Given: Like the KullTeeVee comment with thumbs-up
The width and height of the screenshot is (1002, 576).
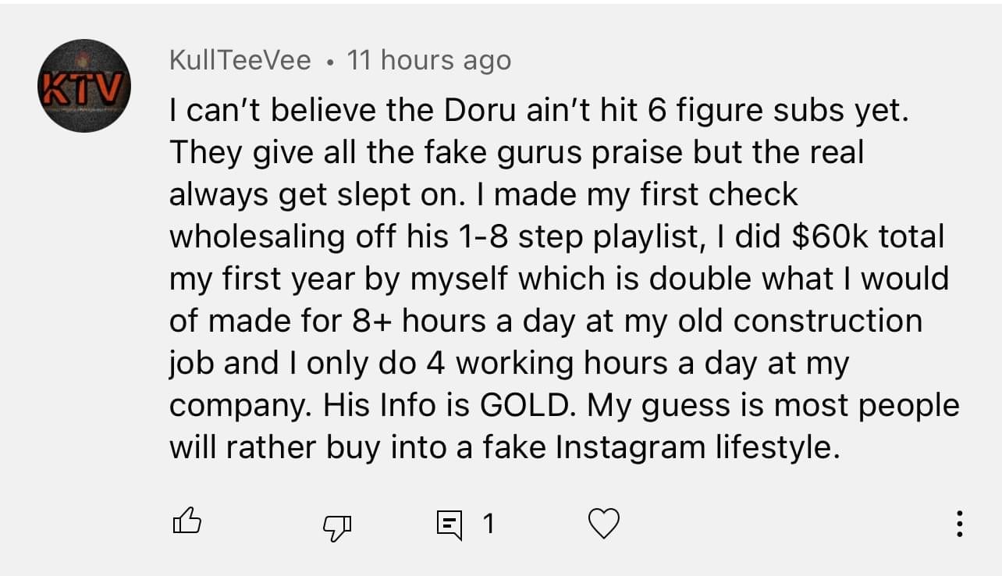Looking at the screenshot, I should click(187, 521).
